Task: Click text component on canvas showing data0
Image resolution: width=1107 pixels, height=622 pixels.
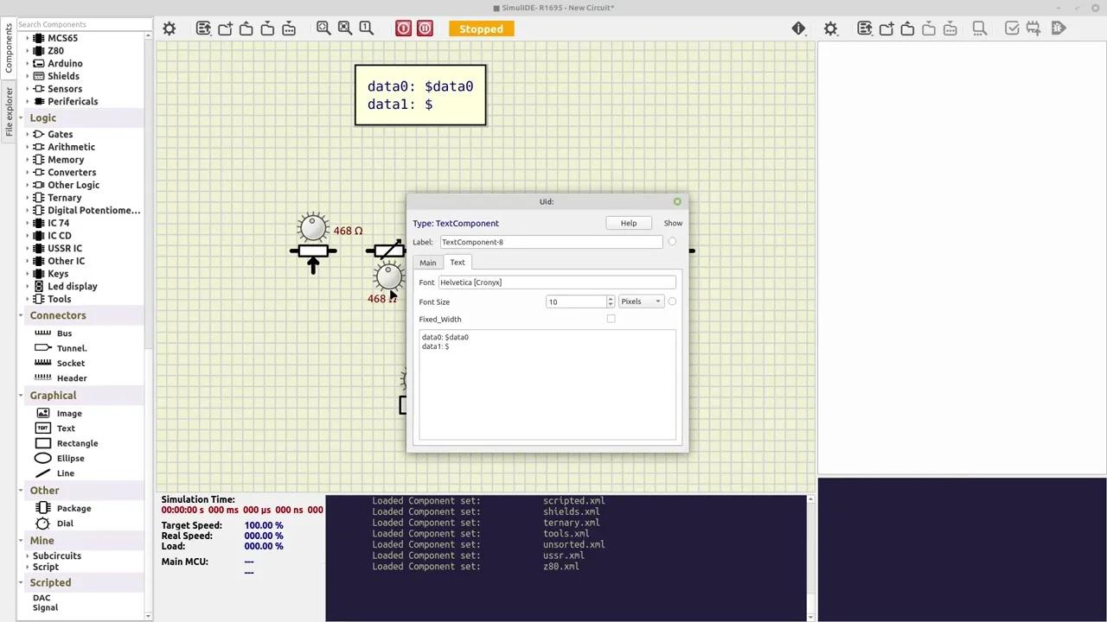Action: [420, 95]
